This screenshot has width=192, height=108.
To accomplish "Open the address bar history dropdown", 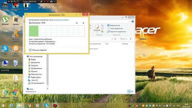I will point(112,39).
